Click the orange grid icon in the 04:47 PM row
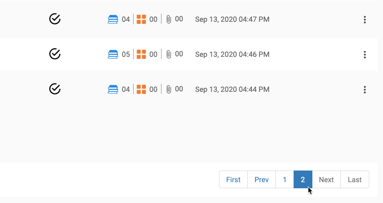The width and height of the screenshot is (383, 203). pos(141,19)
